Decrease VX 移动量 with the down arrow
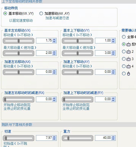This screenshot has width=136, height=147. (x=54, y=42)
